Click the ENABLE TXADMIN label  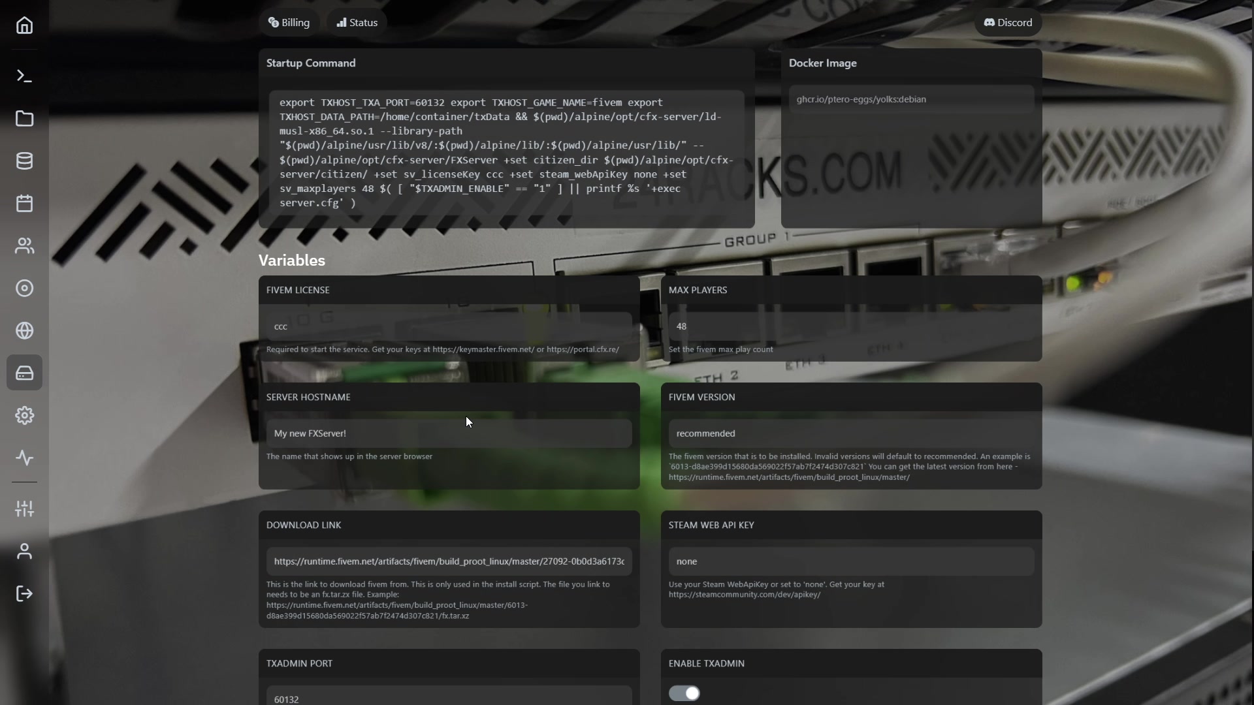[x=706, y=663]
